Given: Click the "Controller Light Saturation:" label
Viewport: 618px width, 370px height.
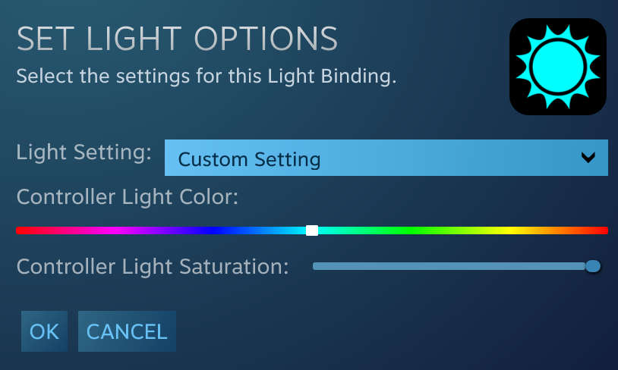Looking at the screenshot, I should (153, 267).
